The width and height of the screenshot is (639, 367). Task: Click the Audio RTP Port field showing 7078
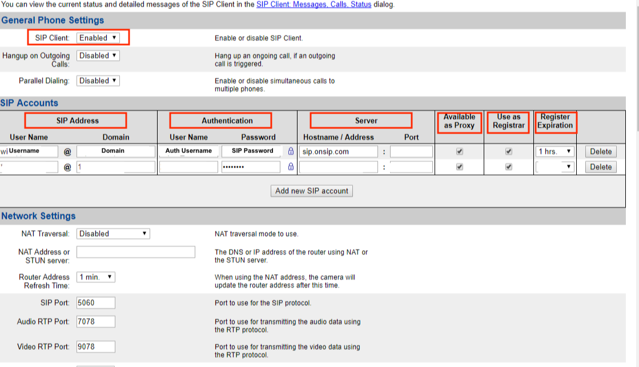click(96, 321)
